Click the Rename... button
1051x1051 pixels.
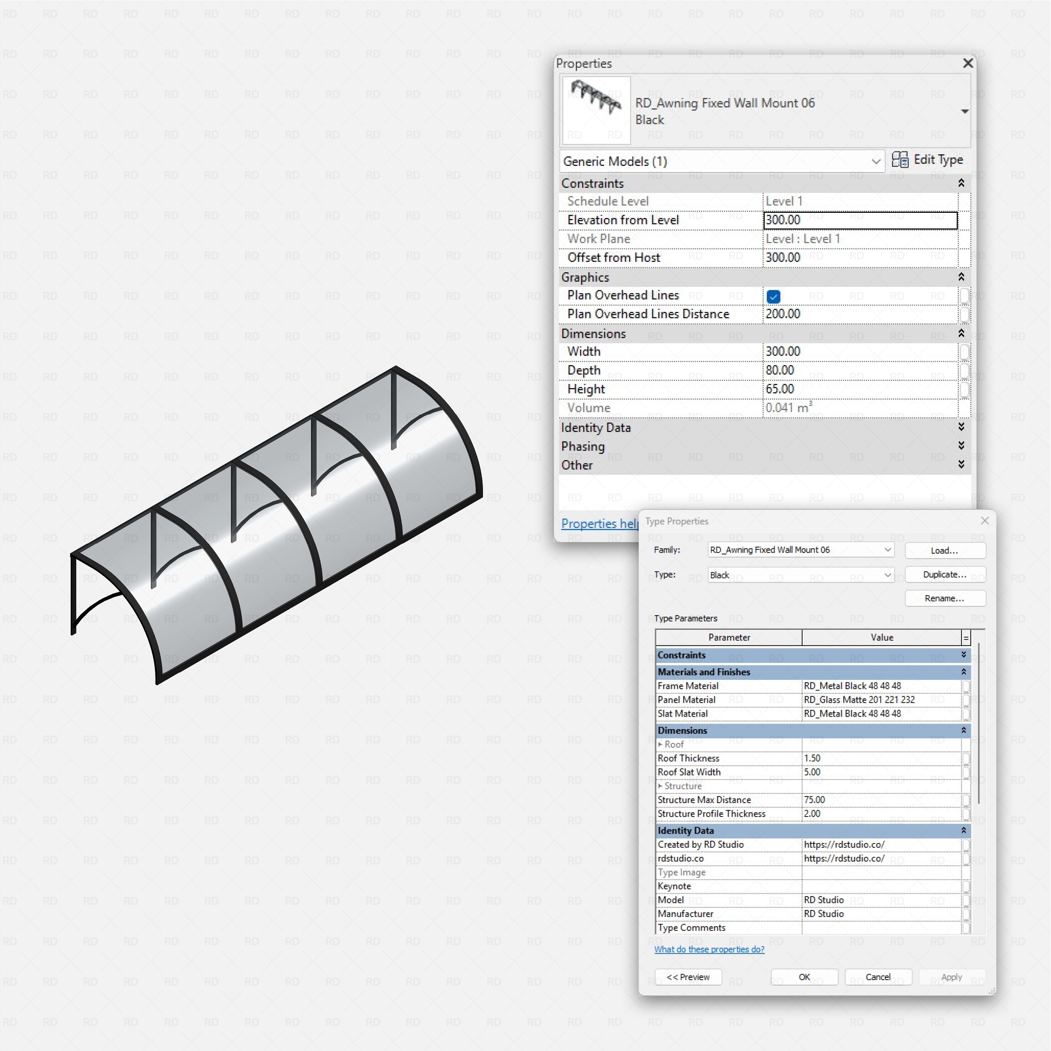(945, 598)
